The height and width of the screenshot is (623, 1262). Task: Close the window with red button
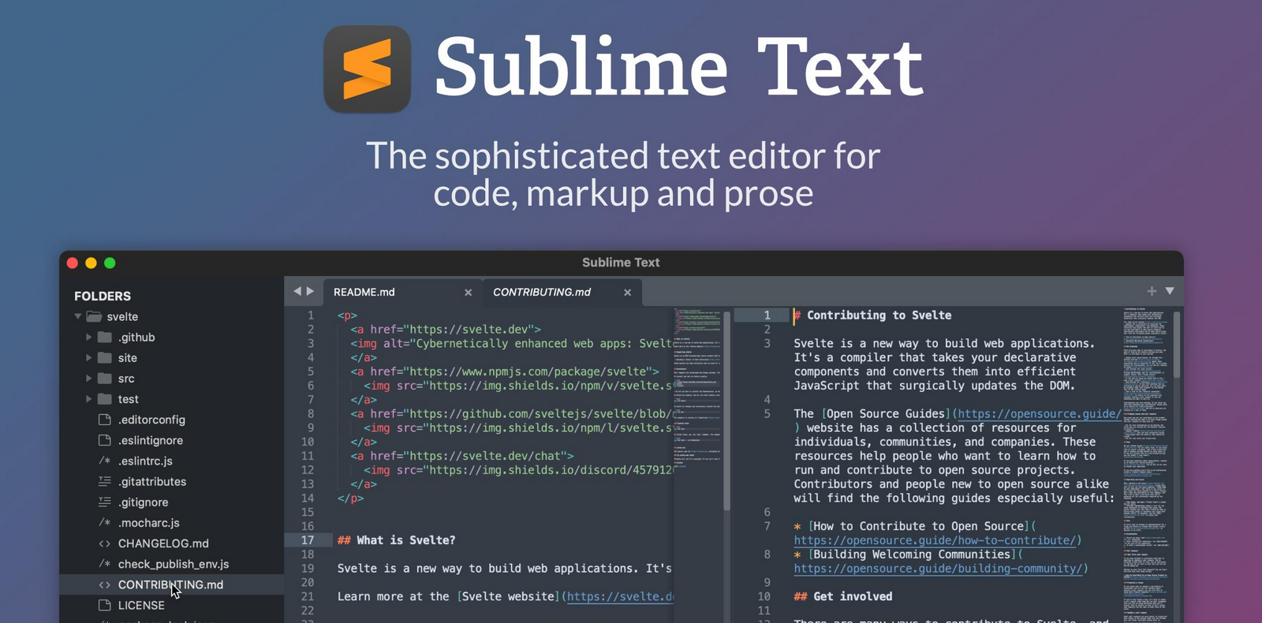73,263
